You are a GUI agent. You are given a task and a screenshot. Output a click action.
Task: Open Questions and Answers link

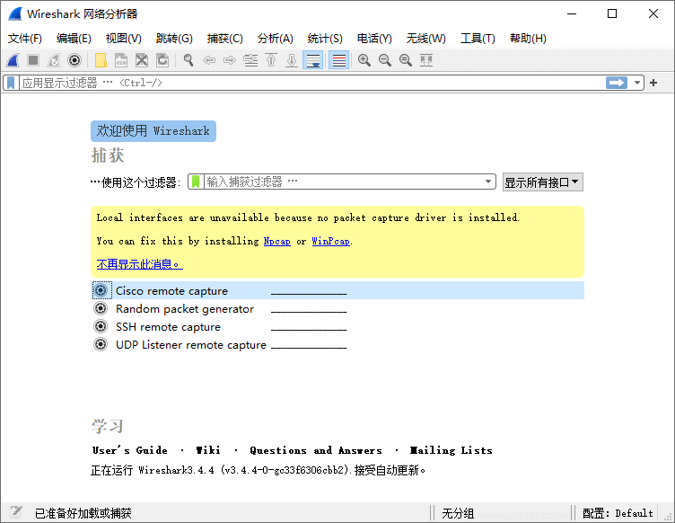[x=316, y=450]
